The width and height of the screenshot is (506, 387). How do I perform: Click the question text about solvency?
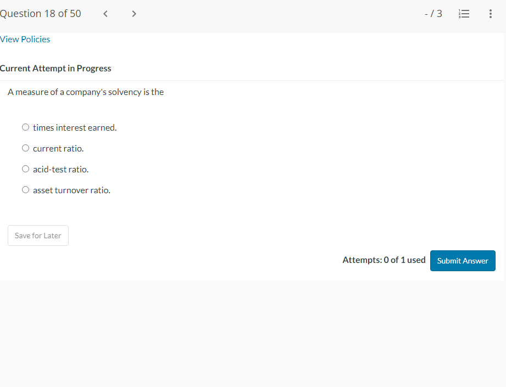point(86,92)
